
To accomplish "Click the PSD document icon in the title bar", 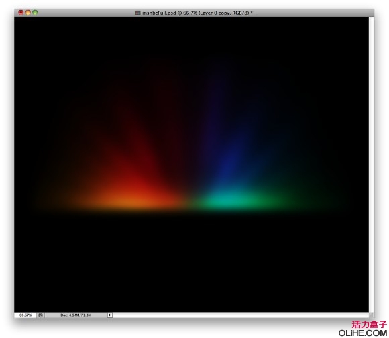I will click(137, 13).
